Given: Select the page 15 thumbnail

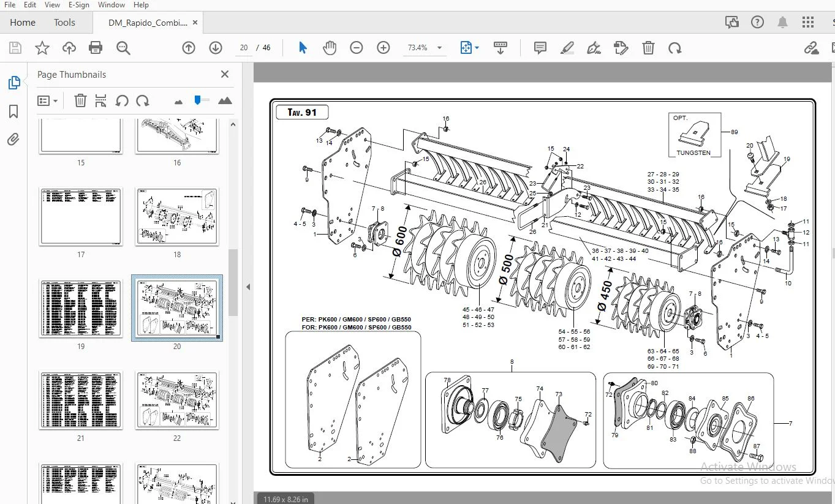Looking at the screenshot, I should click(x=81, y=137).
